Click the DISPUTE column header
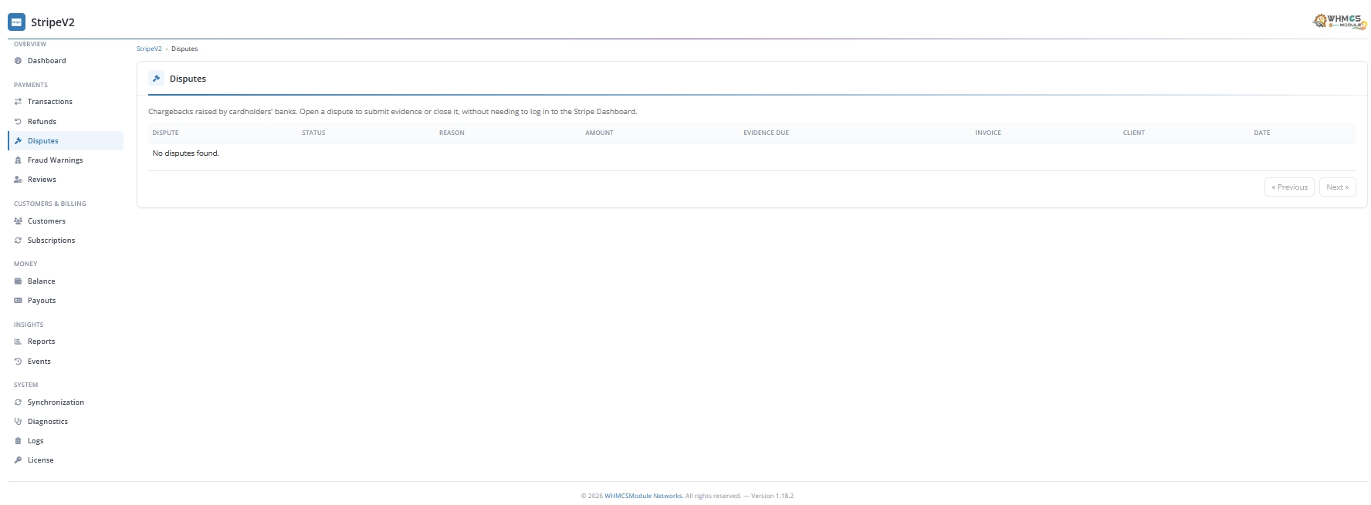Viewport: 1371px width, 505px height. coord(165,133)
